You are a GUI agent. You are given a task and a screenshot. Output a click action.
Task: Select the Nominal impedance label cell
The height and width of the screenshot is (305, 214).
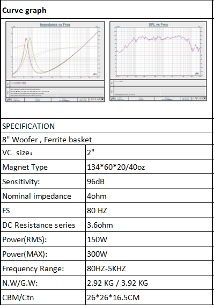(x=43, y=195)
